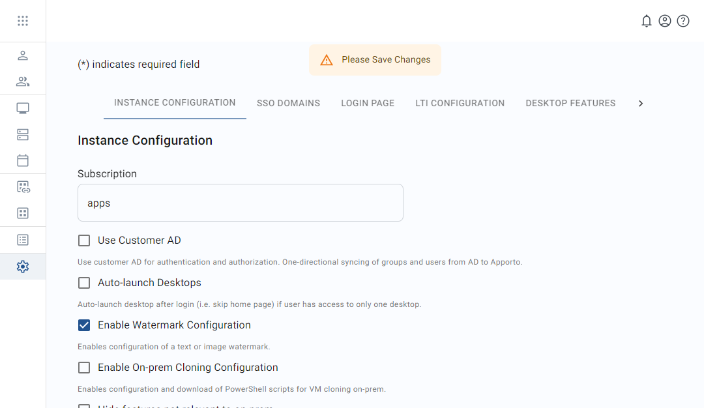Select the single user icon in the sidebar

[x=23, y=55]
